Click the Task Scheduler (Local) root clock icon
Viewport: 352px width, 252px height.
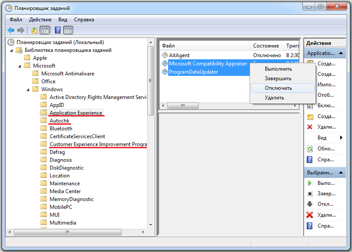pyautogui.click(x=11, y=42)
